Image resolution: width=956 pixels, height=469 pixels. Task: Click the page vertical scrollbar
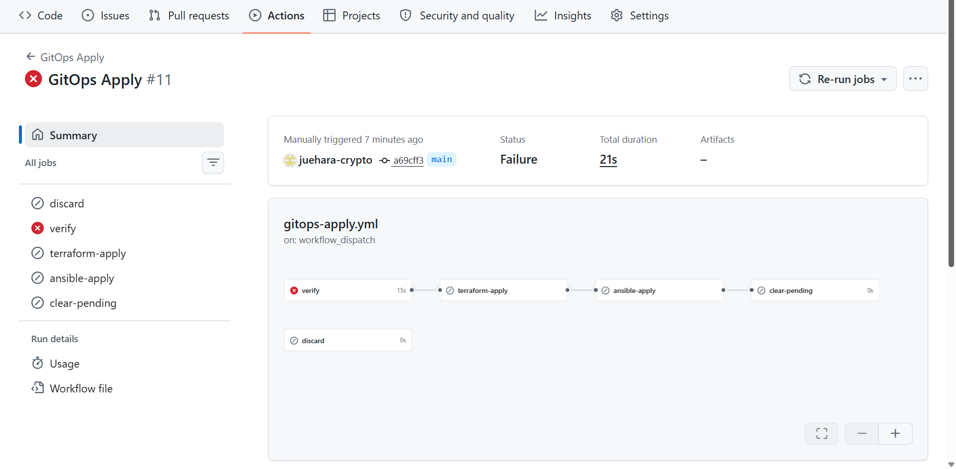tap(952, 134)
